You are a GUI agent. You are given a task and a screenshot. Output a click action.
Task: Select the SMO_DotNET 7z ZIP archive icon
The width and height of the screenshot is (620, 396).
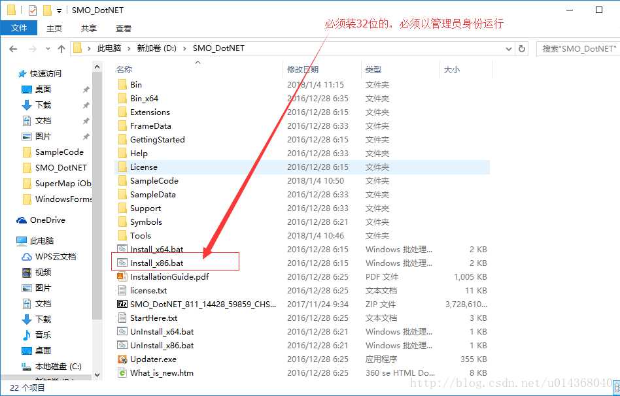[x=122, y=304]
